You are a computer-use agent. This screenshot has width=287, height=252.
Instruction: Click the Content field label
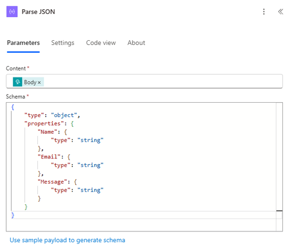coord(15,68)
